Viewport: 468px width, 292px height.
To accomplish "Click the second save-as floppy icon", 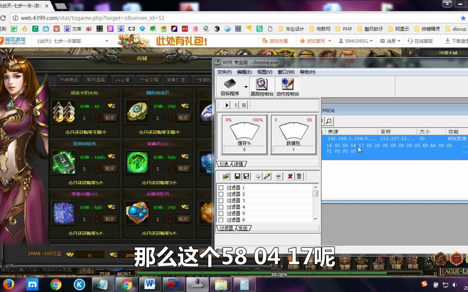I will [x=246, y=176].
